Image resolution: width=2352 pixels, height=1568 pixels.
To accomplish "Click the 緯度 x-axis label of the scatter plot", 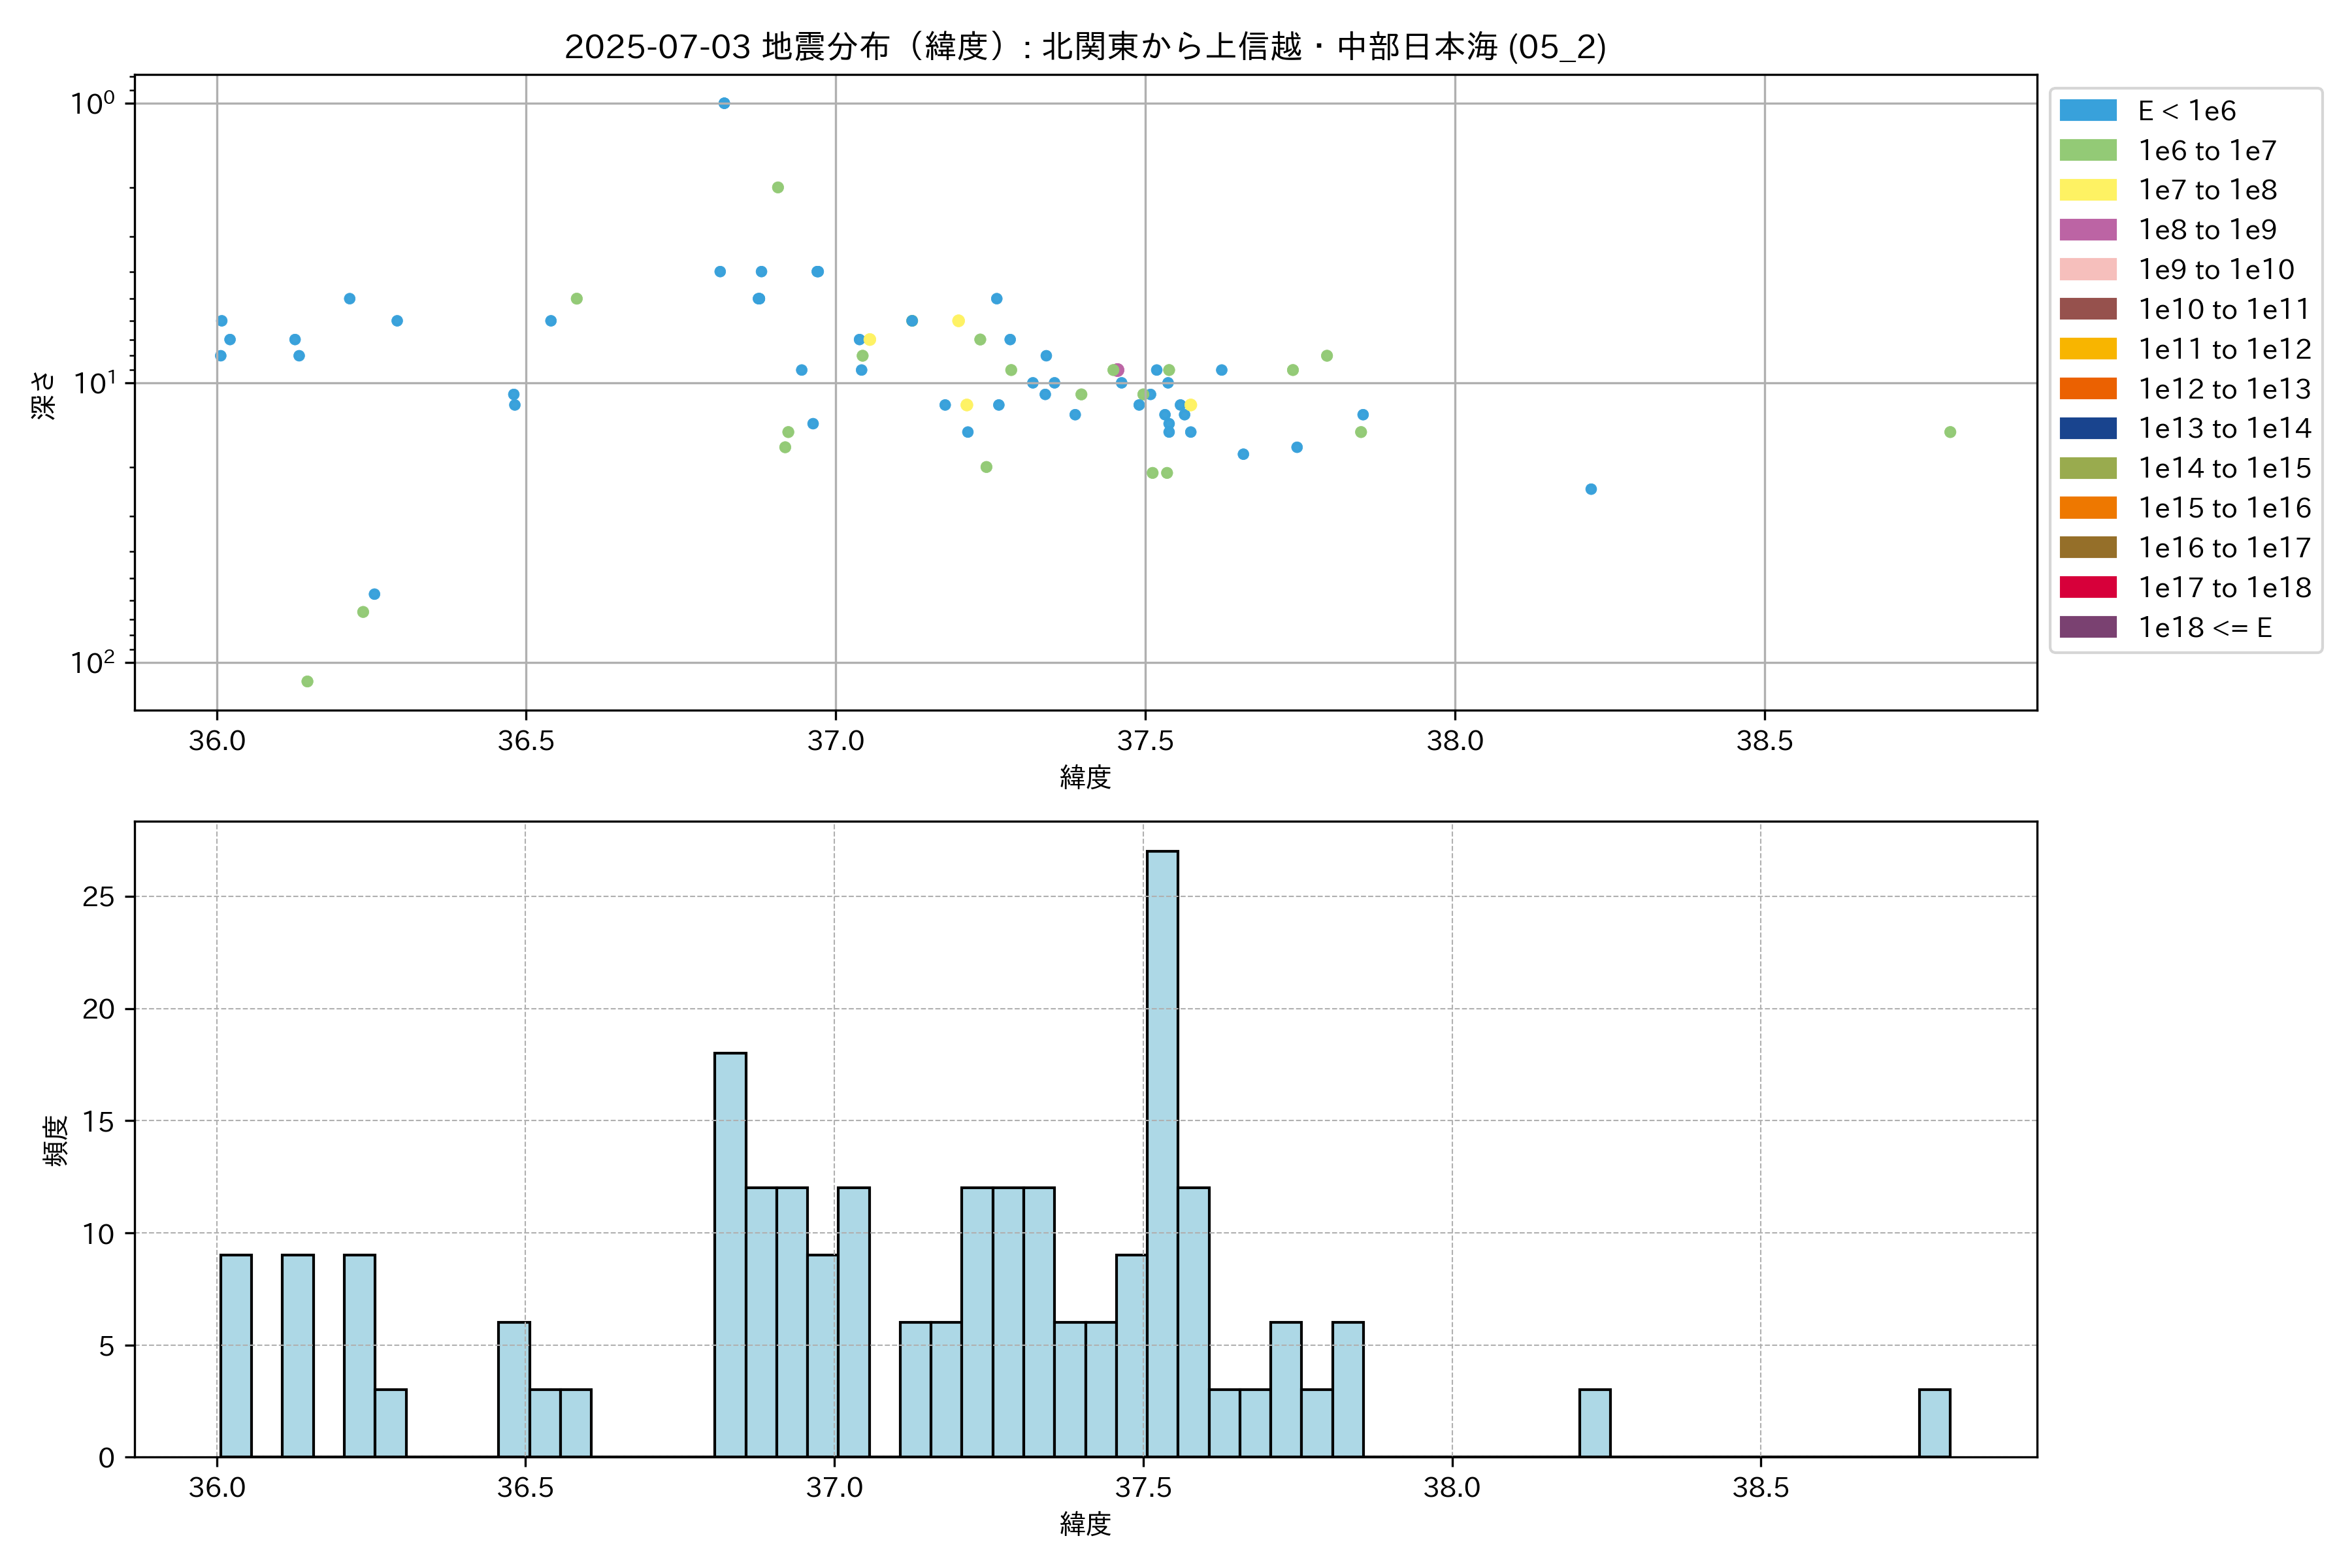I will coord(1085,777).
